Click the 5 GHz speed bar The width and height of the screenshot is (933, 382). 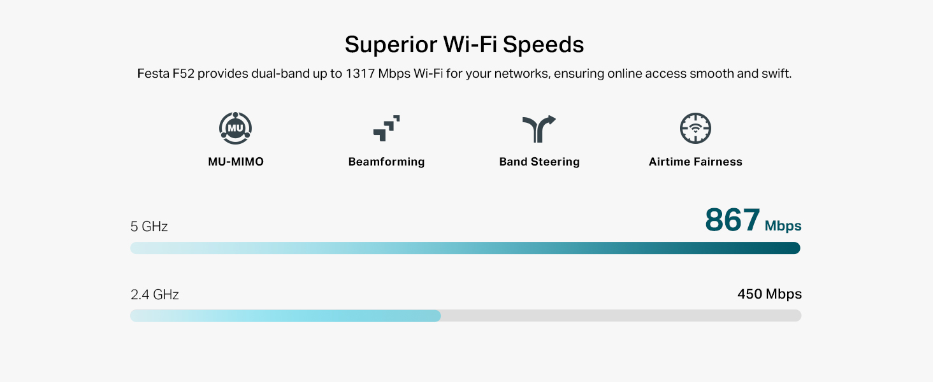point(465,248)
